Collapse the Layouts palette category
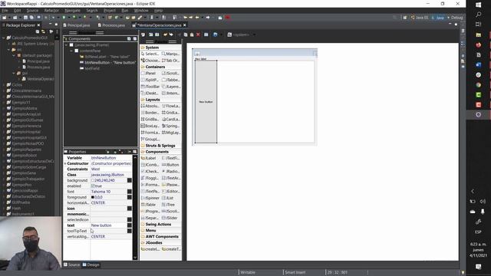Viewport: 491px width, 276px height. click(x=160, y=100)
